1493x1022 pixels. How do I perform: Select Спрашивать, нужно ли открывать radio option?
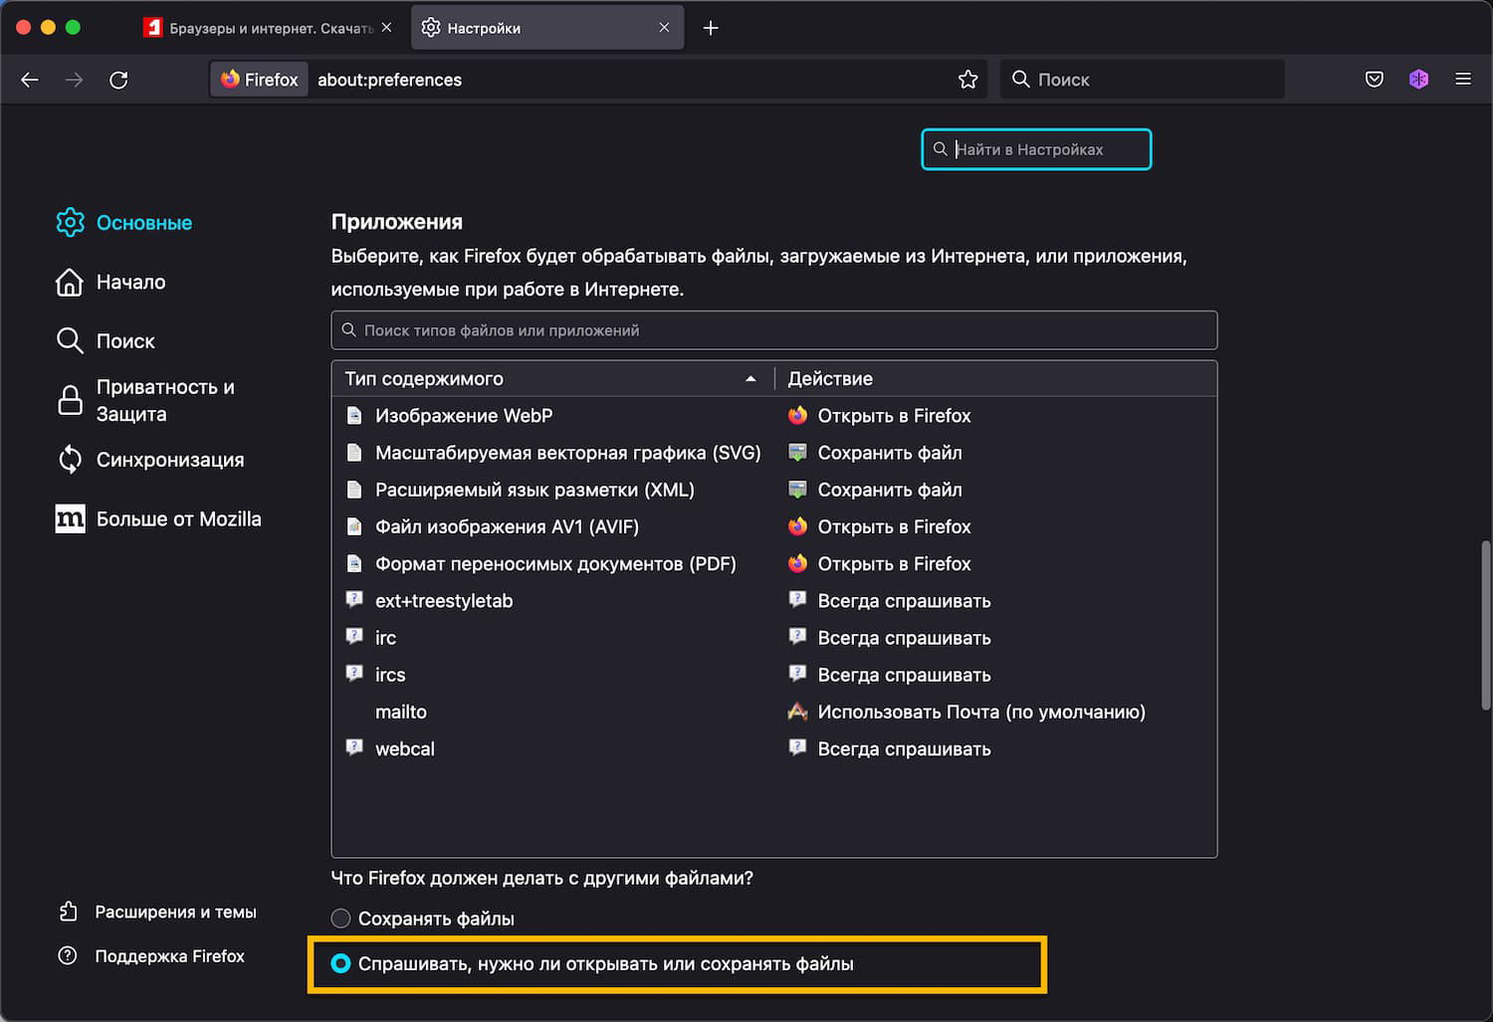pyautogui.click(x=341, y=963)
